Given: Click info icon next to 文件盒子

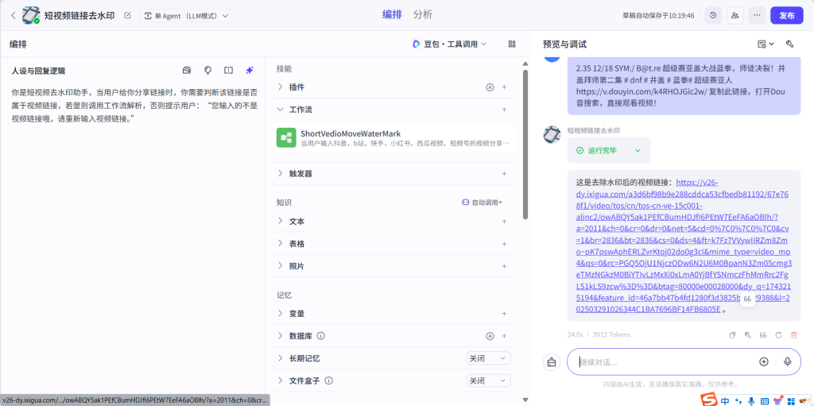Looking at the screenshot, I should [328, 381].
